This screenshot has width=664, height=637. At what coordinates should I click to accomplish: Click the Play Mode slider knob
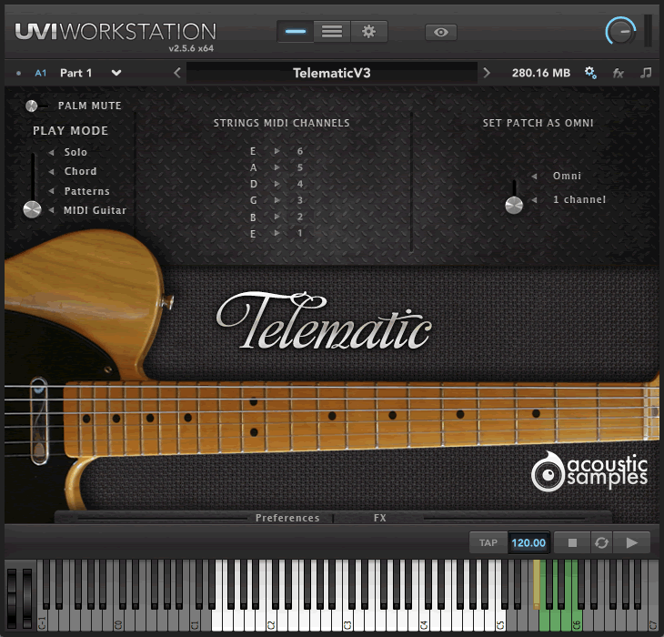point(32,209)
